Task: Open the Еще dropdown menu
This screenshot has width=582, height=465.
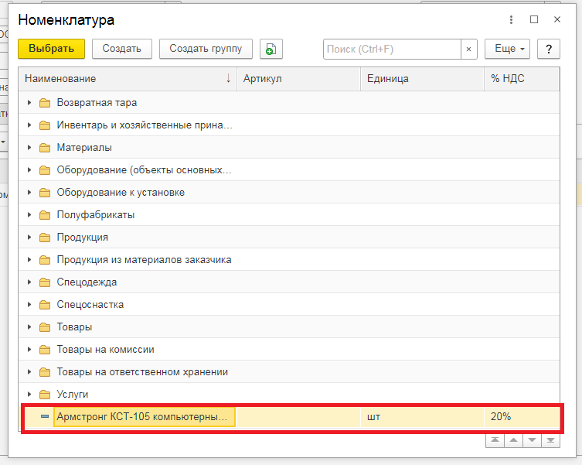Action: coord(507,49)
